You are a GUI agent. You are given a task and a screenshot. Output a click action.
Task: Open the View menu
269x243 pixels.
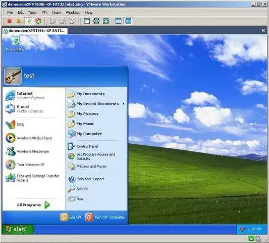[33, 12]
